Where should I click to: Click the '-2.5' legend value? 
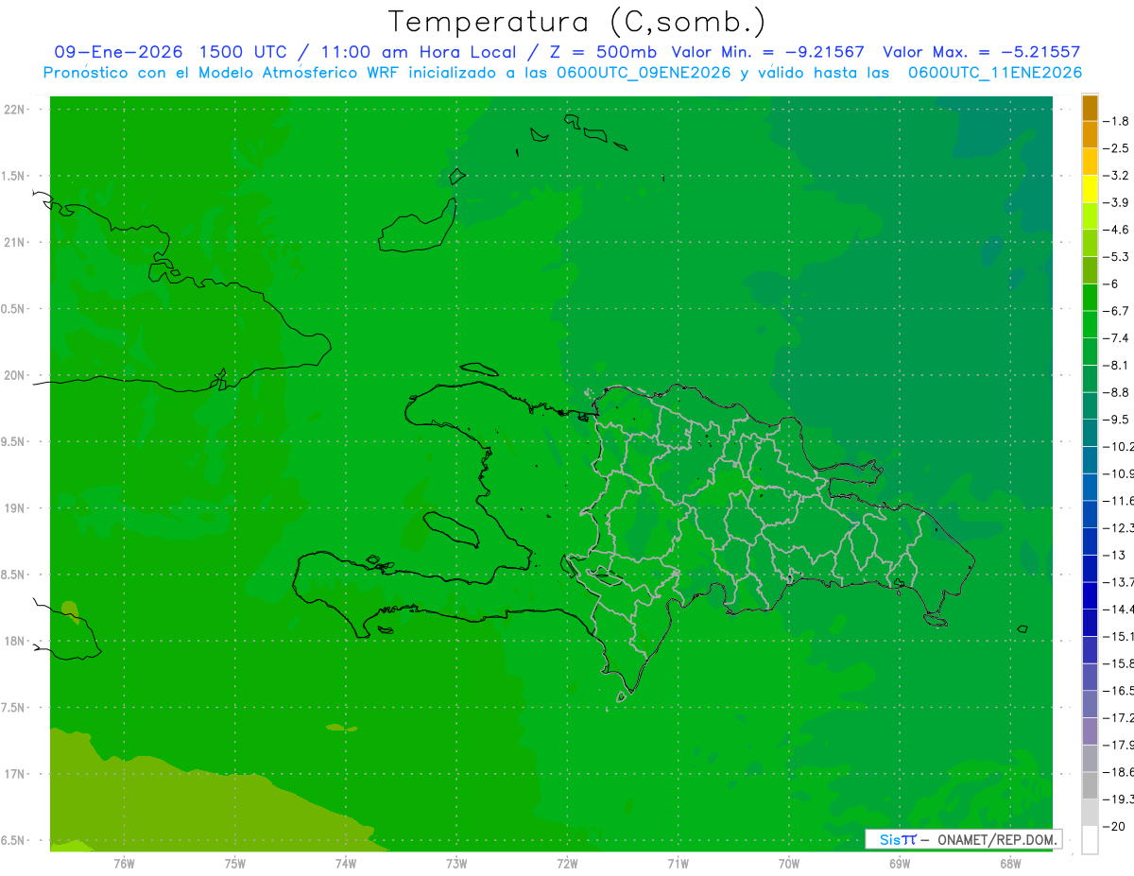coord(1116,148)
